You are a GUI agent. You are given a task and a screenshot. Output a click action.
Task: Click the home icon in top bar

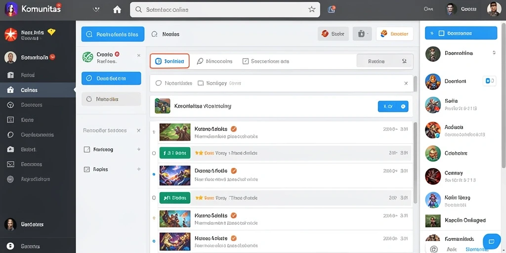[x=117, y=10]
